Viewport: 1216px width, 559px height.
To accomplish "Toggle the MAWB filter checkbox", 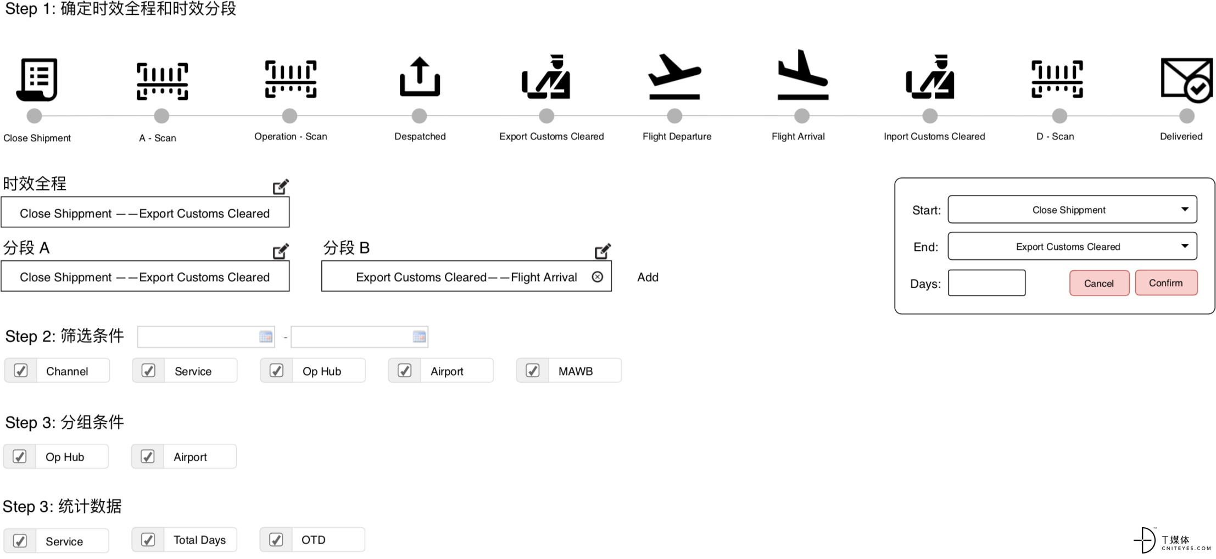I will pos(532,371).
